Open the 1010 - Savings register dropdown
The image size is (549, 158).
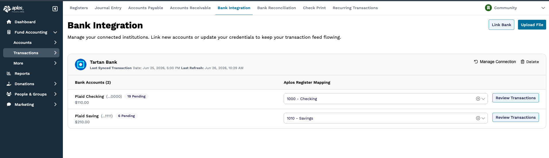(483, 118)
